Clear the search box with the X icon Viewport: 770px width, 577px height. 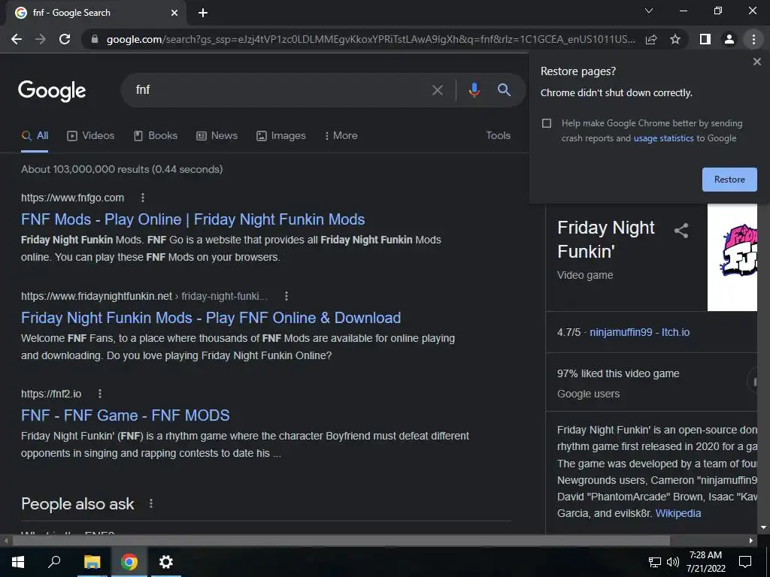pyautogui.click(x=437, y=90)
